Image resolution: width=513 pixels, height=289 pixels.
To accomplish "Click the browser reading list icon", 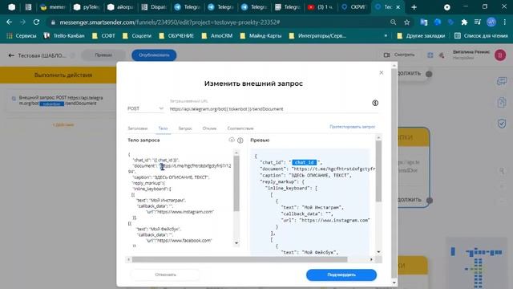I will (x=478, y=22).
